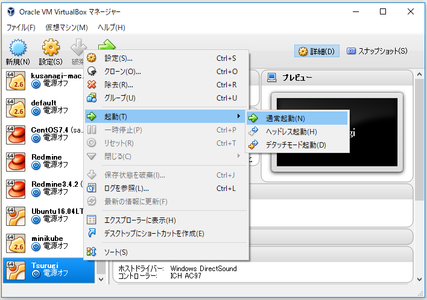Image resolution: width=427 pixels, height=300 pixels.
Task: Select ソート(S) in context menu
Action: click(166, 252)
